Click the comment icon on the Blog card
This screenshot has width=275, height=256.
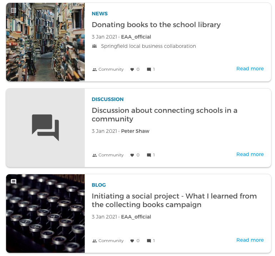coord(149,241)
